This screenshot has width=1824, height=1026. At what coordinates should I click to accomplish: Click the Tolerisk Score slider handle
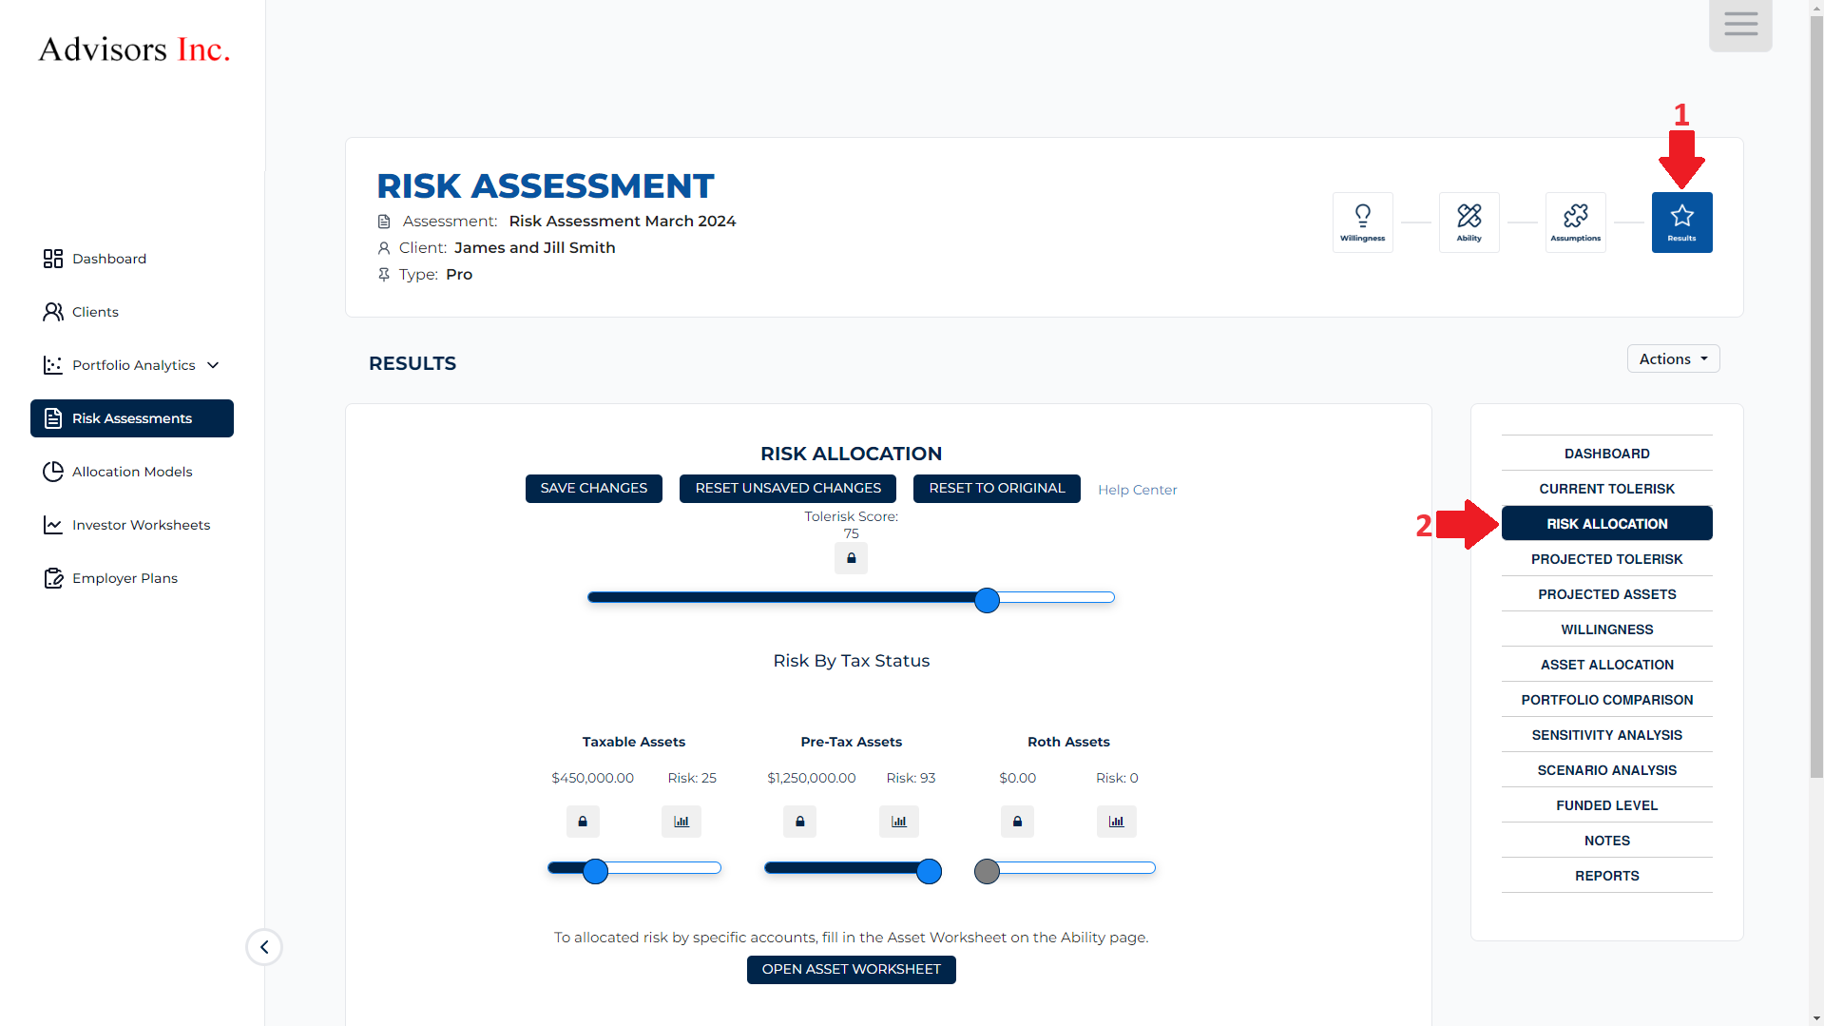click(987, 600)
